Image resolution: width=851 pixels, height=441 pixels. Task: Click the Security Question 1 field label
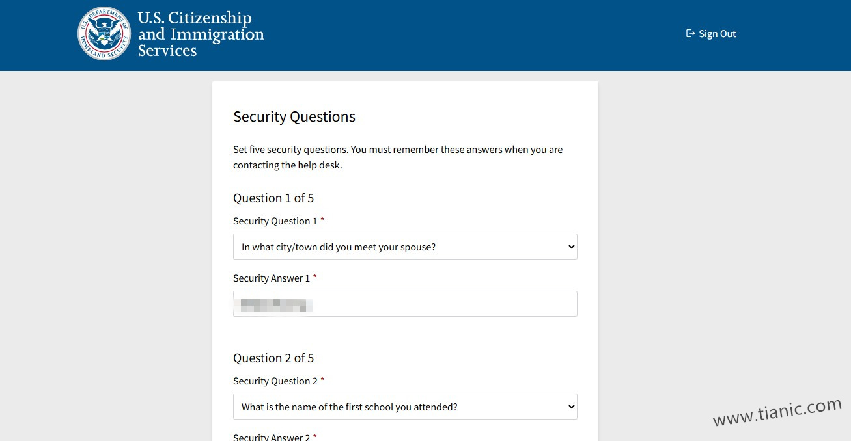pos(275,221)
